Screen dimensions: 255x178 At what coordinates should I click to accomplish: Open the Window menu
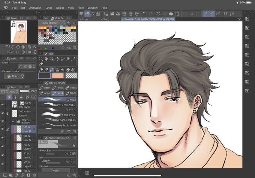coord(93,8)
